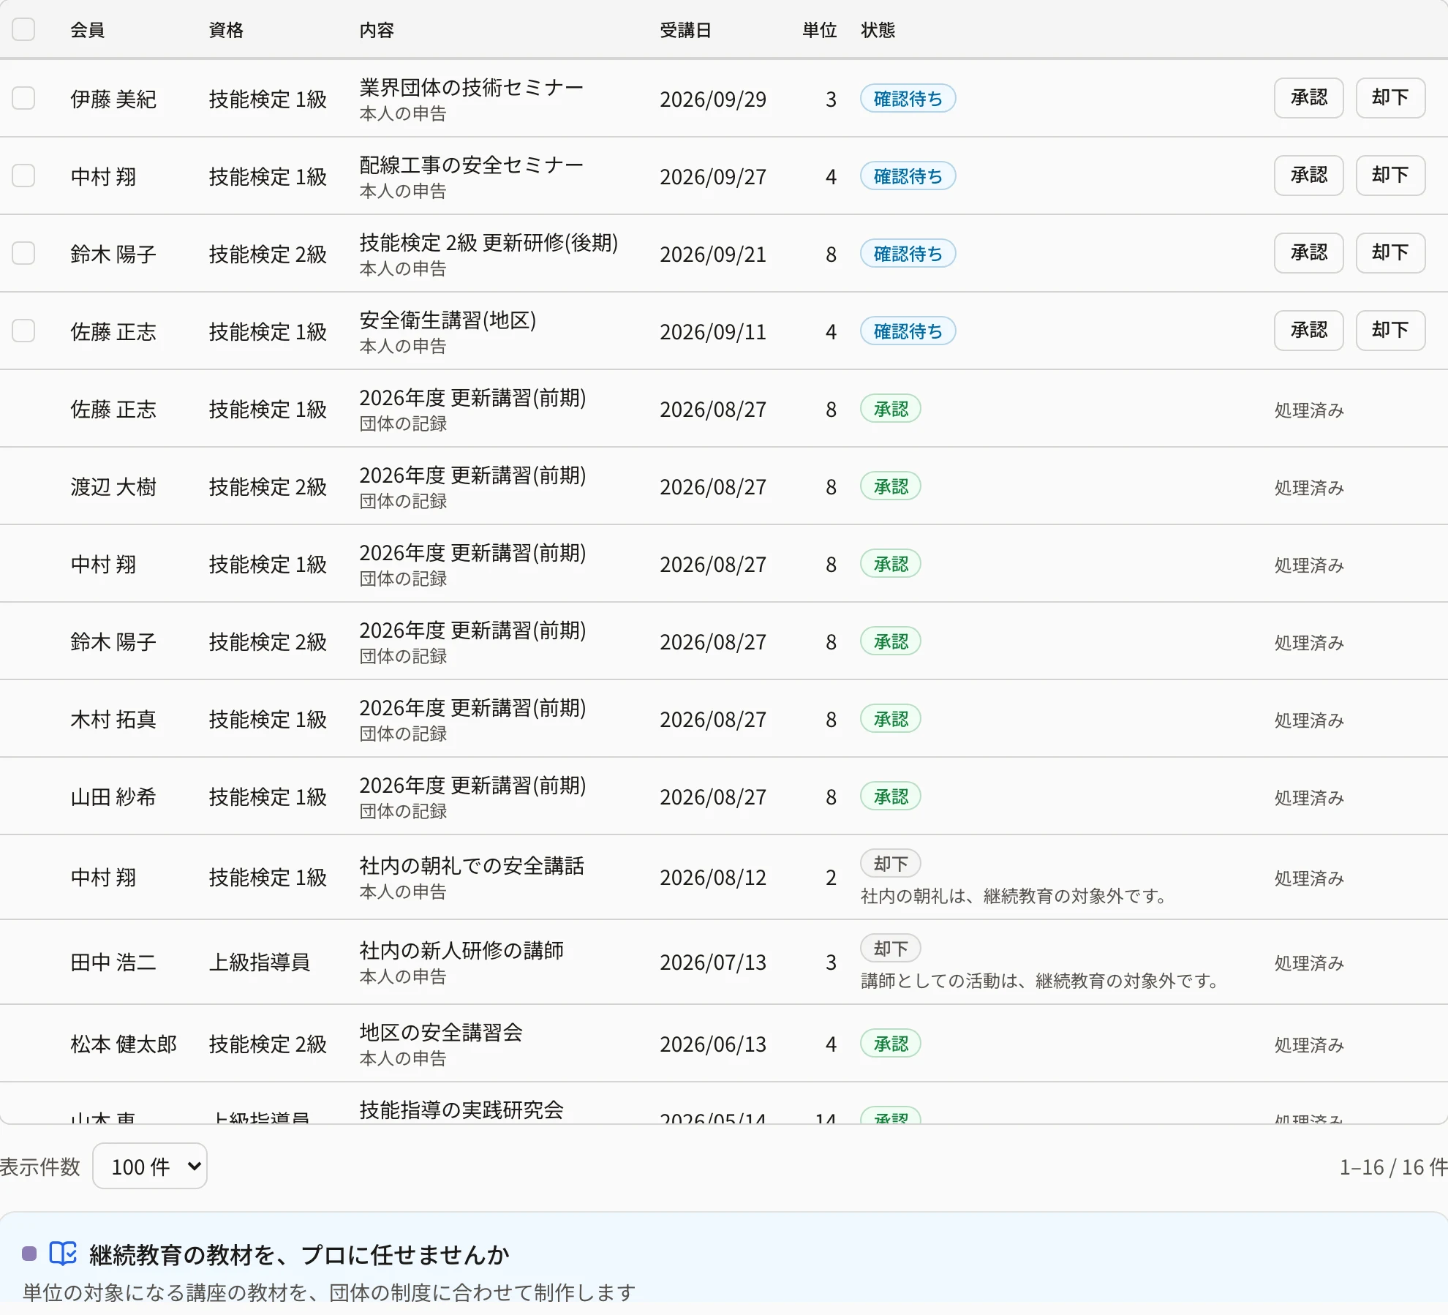Tick the checkbox beside 鈴木 陽子 更新研修(後期)
This screenshot has height=1315, width=1448.
click(x=23, y=253)
